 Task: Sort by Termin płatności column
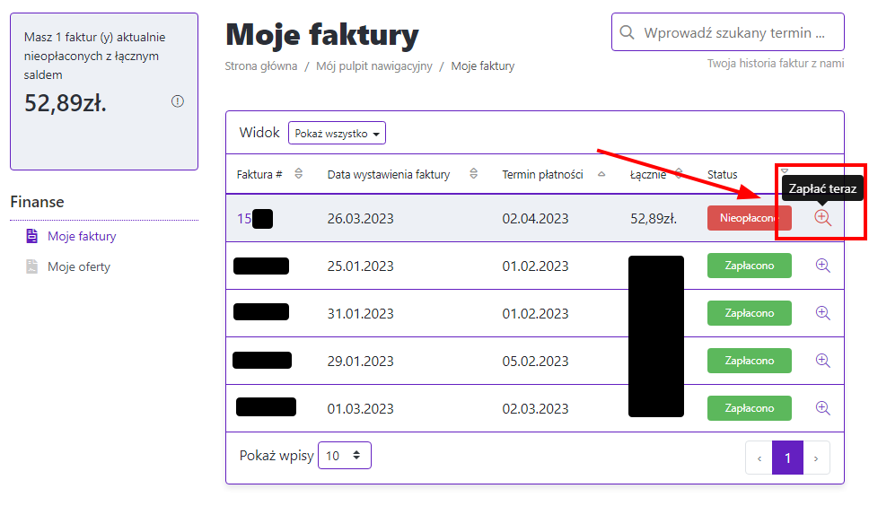(x=601, y=174)
